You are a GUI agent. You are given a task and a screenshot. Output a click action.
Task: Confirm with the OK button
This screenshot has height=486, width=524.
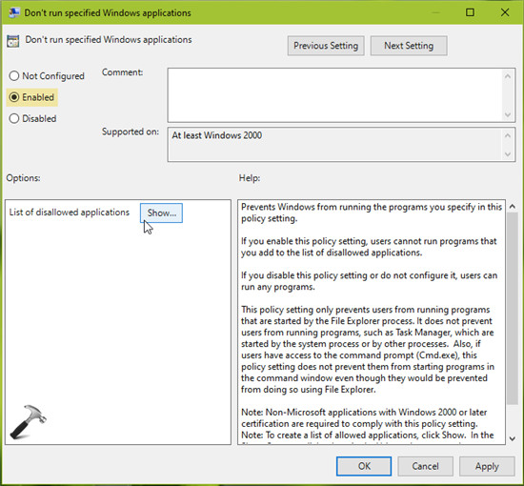pyautogui.click(x=364, y=466)
